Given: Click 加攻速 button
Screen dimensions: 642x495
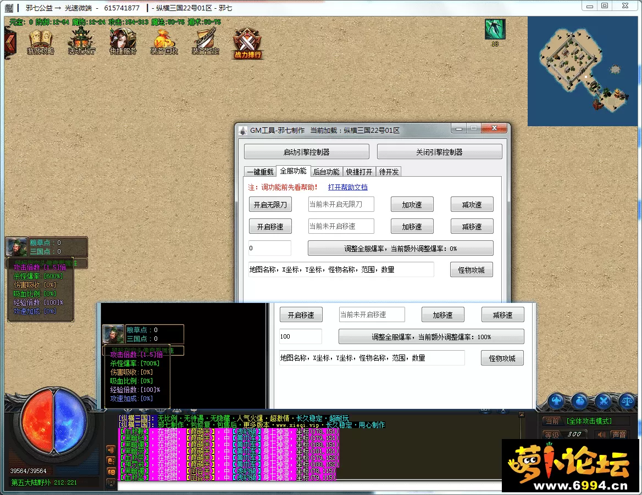Looking at the screenshot, I should point(412,204).
